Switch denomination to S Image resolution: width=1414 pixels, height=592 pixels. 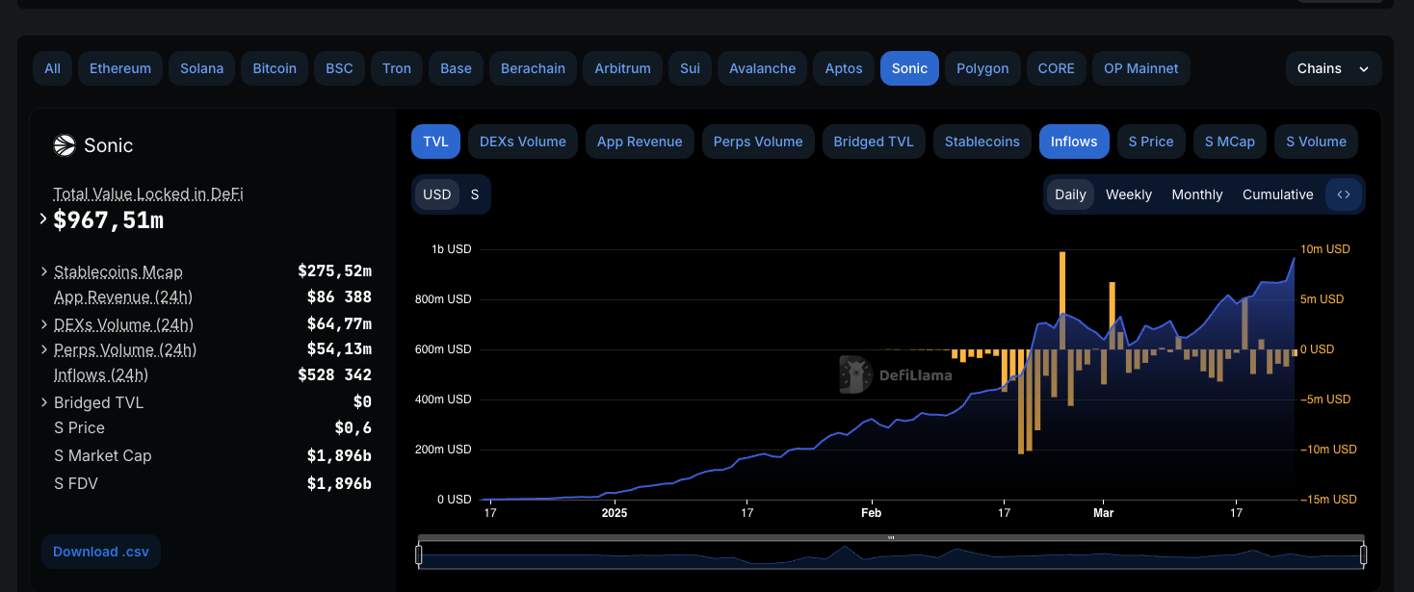475,194
